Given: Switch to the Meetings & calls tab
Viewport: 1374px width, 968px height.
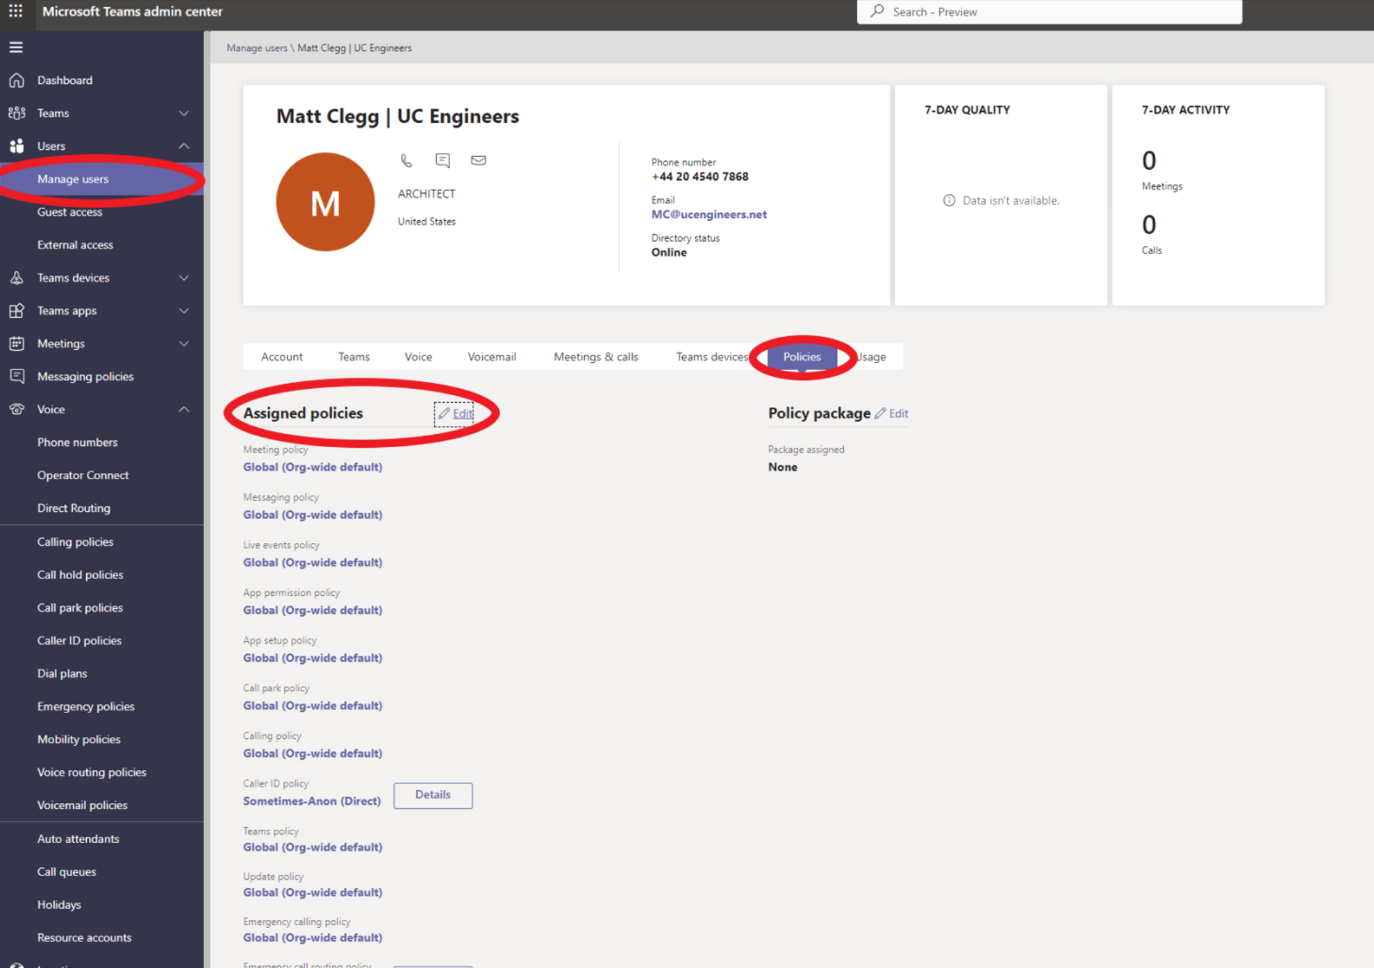Looking at the screenshot, I should coord(595,357).
